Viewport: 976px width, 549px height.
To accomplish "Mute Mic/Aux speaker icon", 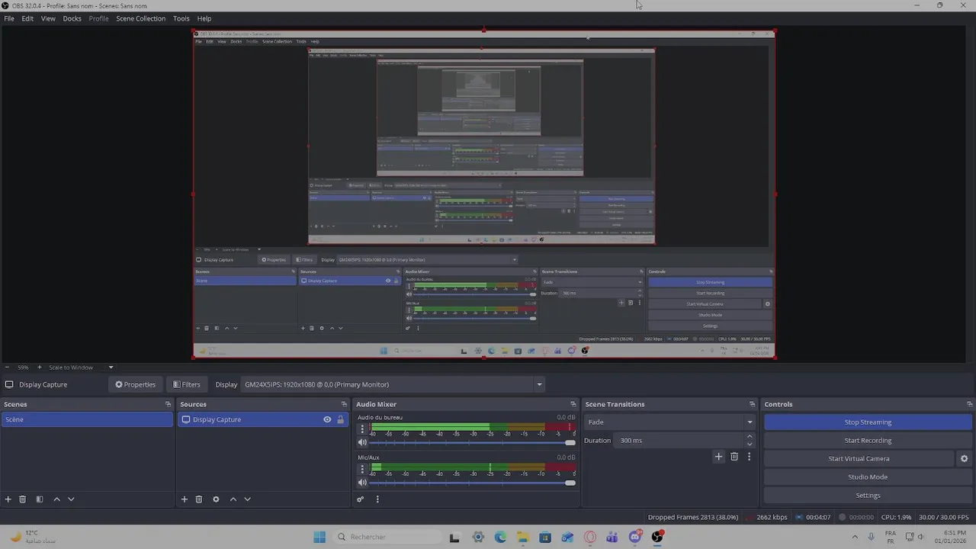I will tap(362, 483).
